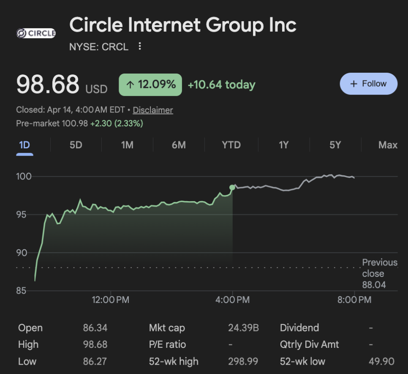The image size is (408, 374).
Task: Select the YTD chart range
Action: tap(231, 145)
